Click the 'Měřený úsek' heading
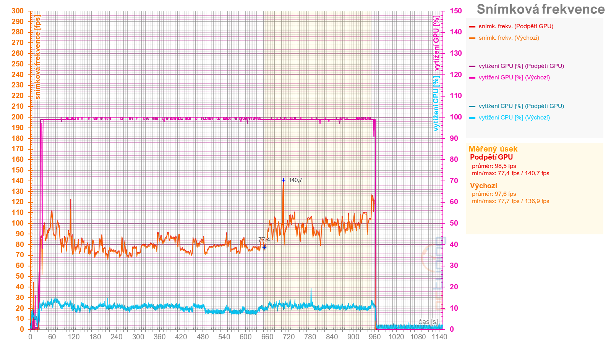 coord(493,149)
